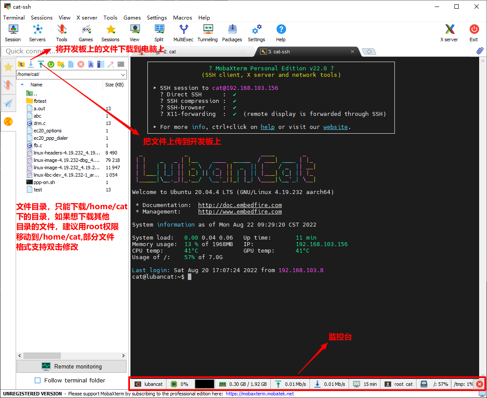Click the http://doc.embedfire.com documentation link
This screenshot has width=487, height=398.
tap(240, 205)
